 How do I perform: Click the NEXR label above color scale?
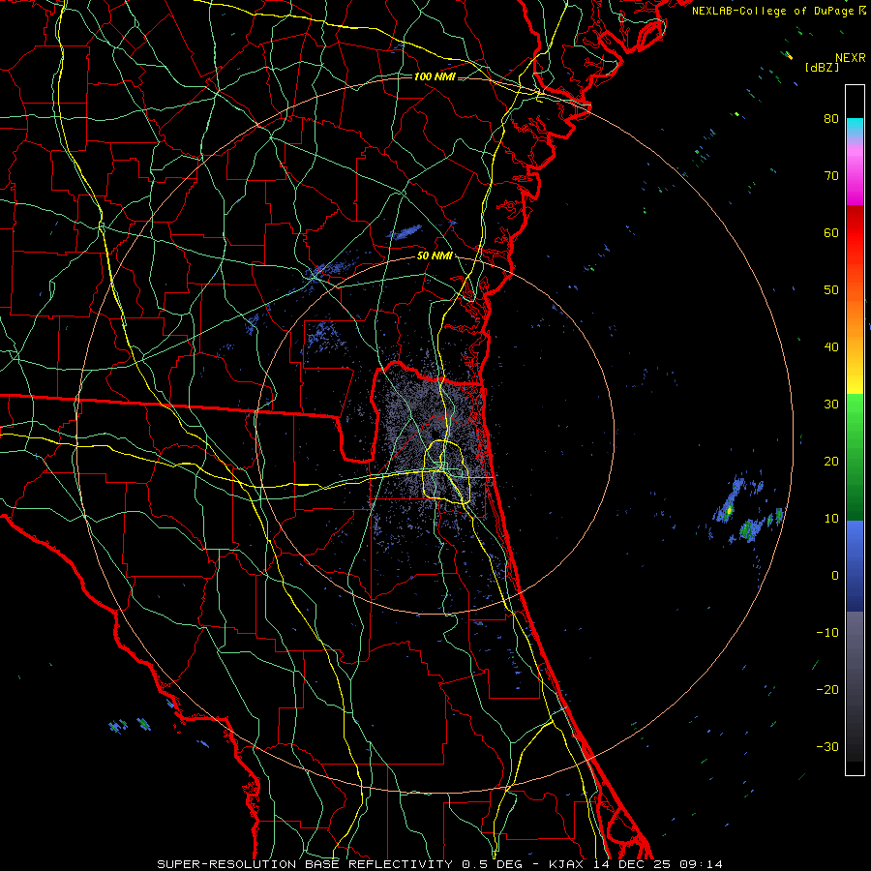(850, 58)
